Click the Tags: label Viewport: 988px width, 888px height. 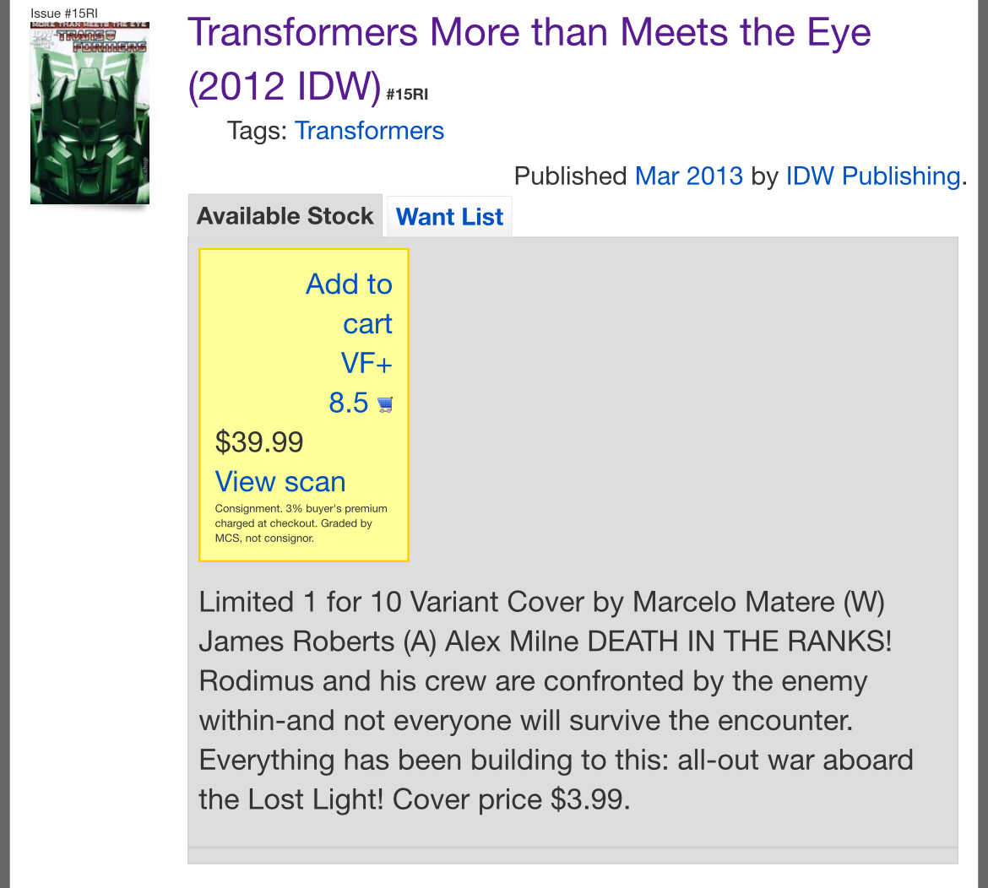coord(257,131)
